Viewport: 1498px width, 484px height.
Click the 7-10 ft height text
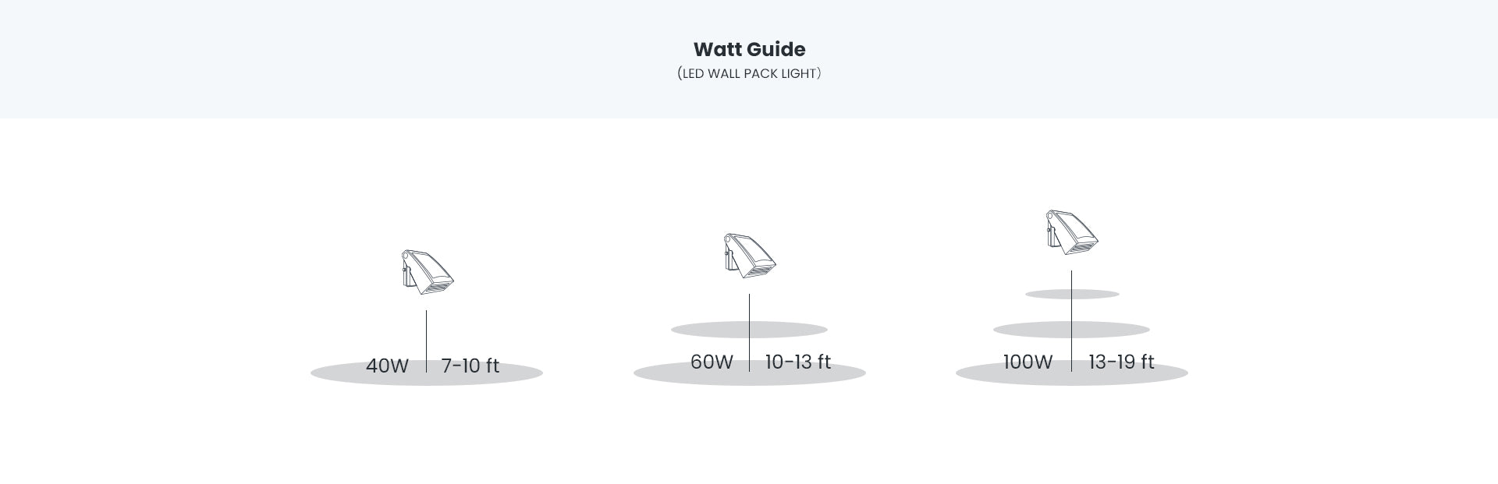point(470,366)
